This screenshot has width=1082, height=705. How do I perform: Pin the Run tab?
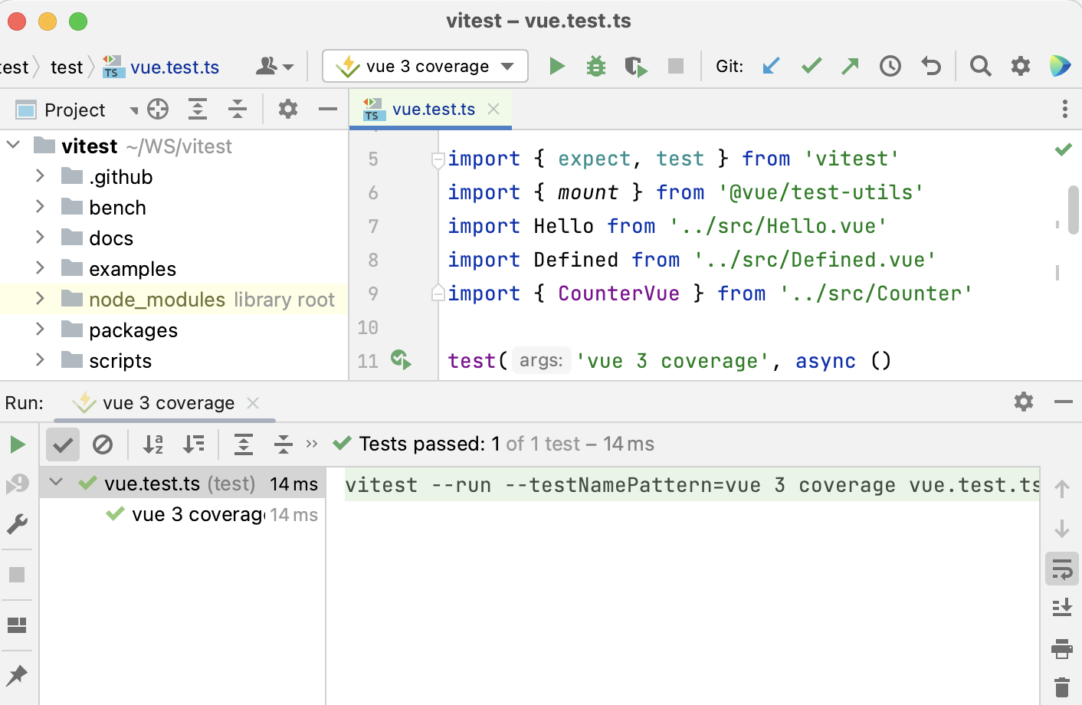(17, 675)
